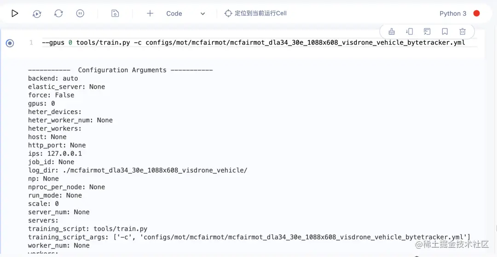
Task: Click the 'scale: 0' output line
Action: point(43,204)
